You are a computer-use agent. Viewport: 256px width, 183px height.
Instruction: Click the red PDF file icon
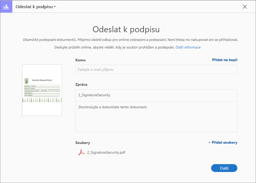[81, 152]
